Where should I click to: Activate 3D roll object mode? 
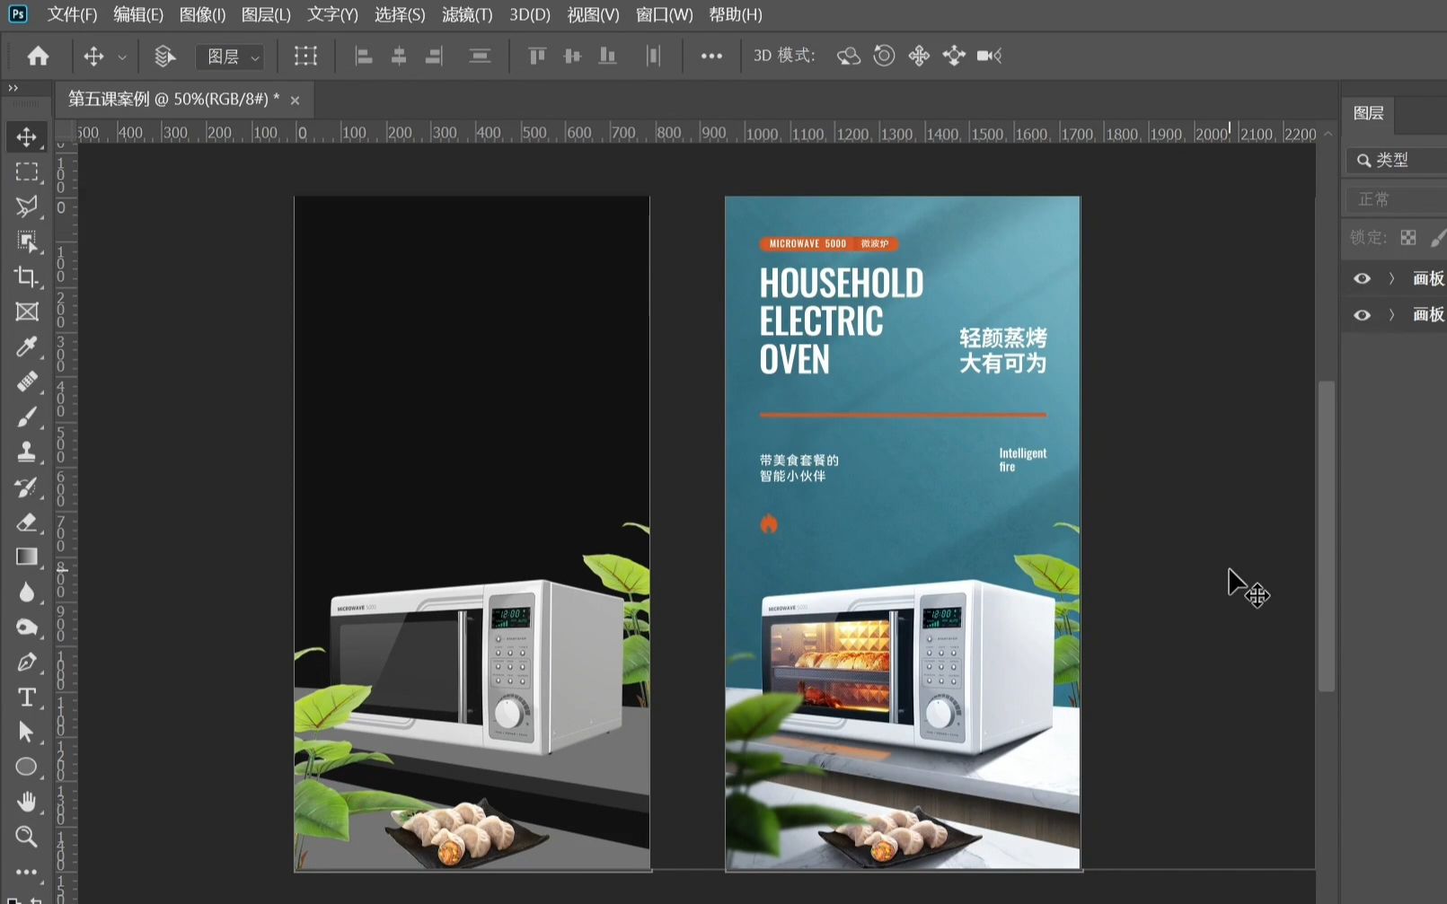(884, 56)
